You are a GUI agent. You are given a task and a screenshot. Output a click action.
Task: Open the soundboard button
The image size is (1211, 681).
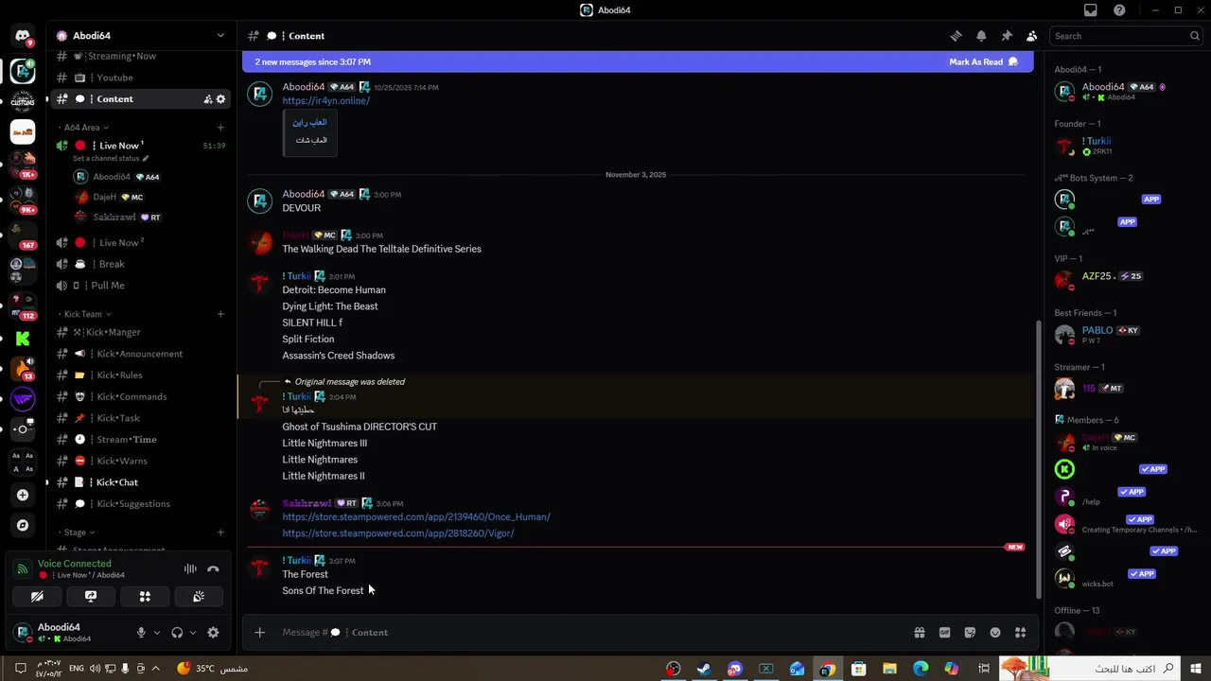click(199, 597)
